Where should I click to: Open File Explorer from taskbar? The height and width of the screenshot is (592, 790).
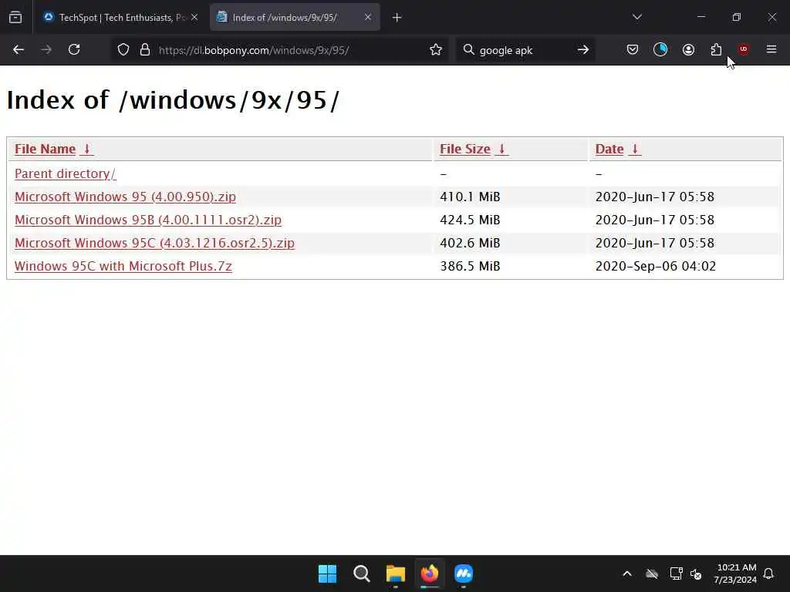pos(396,573)
